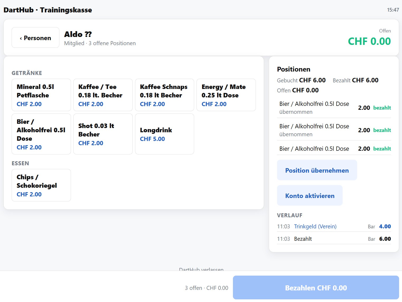Add Energy / Mate 0.25 lt Dose

[x=226, y=95]
